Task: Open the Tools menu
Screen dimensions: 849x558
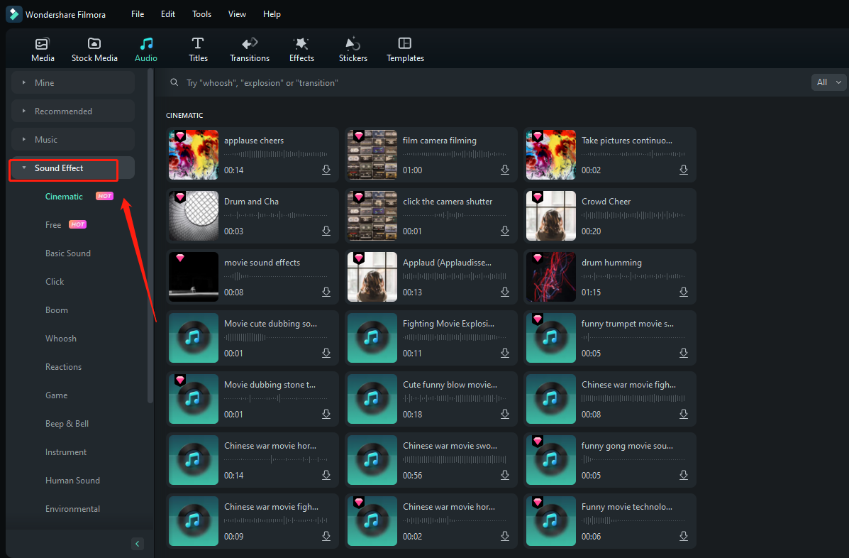Action: pyautogui.click(x=202, y=14)
